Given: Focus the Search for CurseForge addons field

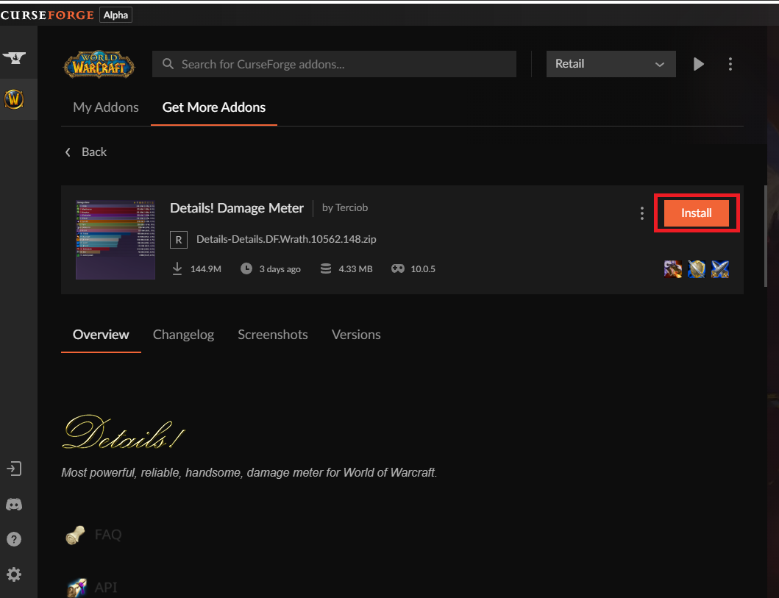Looking at the screenshot, I should [335, 64].
